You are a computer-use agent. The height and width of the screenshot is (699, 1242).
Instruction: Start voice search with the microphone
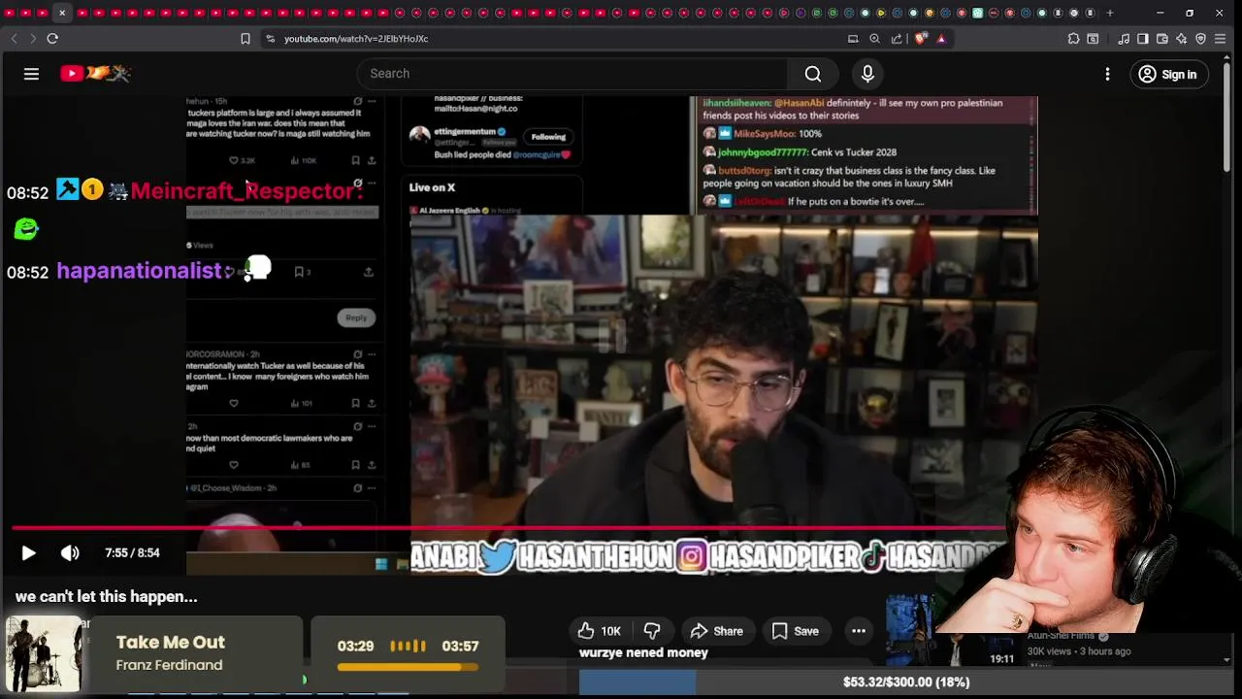pos(867,74)
